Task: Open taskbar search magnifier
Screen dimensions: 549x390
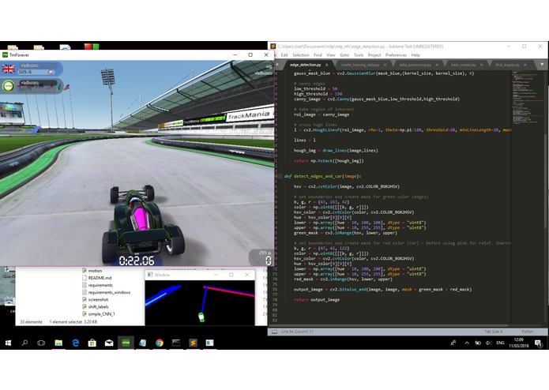Action: click(24, 343)
